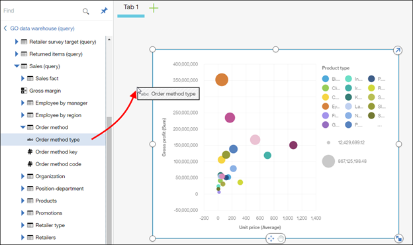This screenshot has height=245, width=413.
Task: Click table icon beside Returned items
Action: tap(24, 54)
